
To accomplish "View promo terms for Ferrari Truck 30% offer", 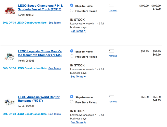I will (55, 23).
